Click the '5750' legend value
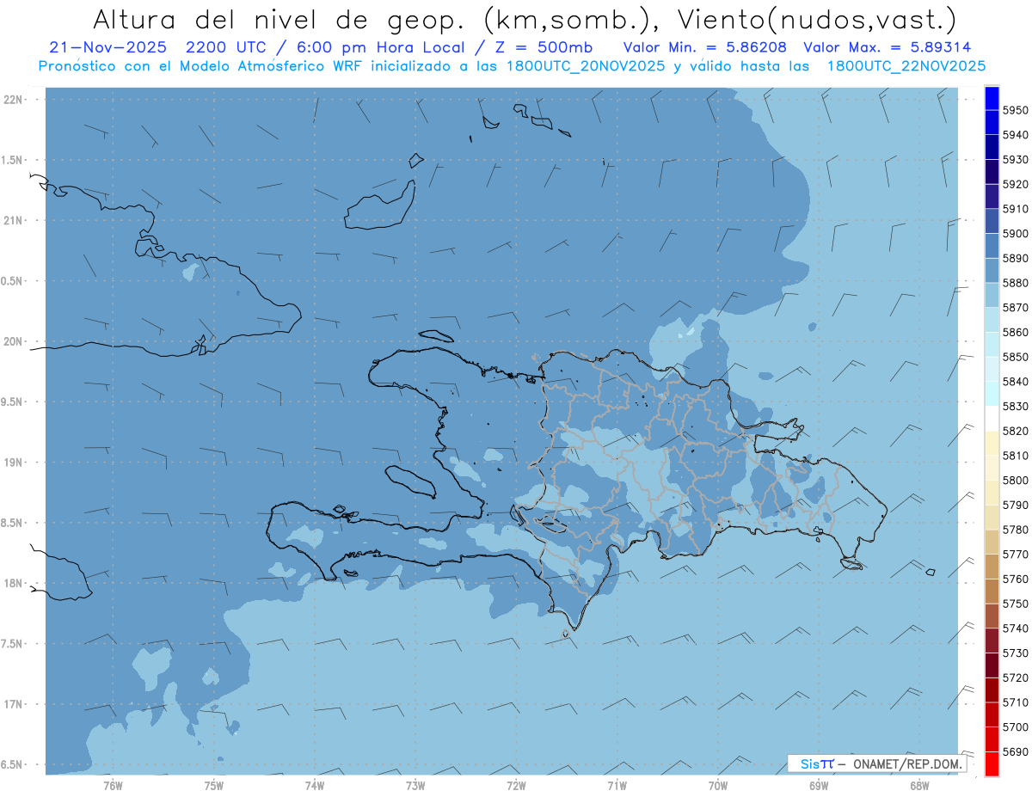The height and width of the screenshot is (797, 1032). coord(1015,604)
